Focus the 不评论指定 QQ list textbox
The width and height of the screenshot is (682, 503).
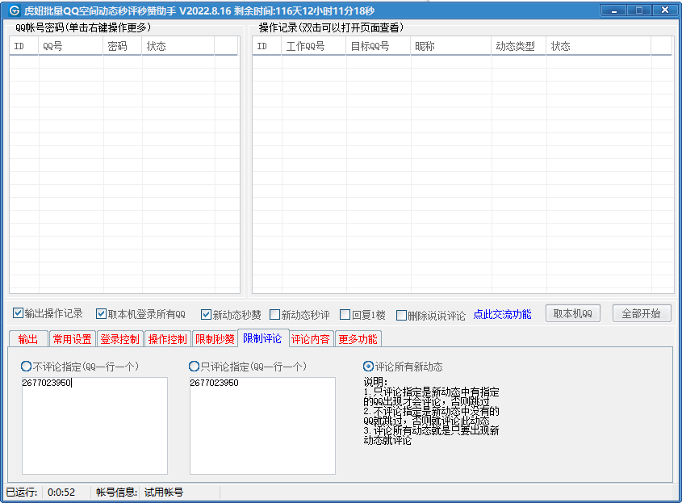[94, 425]
